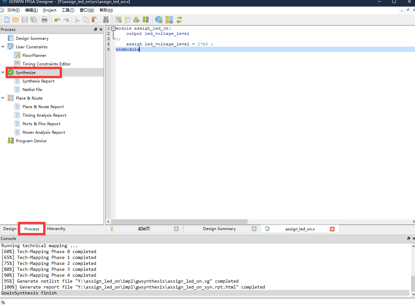The height and width of the screenshot is (305, 415).
Task: Close the Design Summary editor tab
Action: (x=254, y=229)
